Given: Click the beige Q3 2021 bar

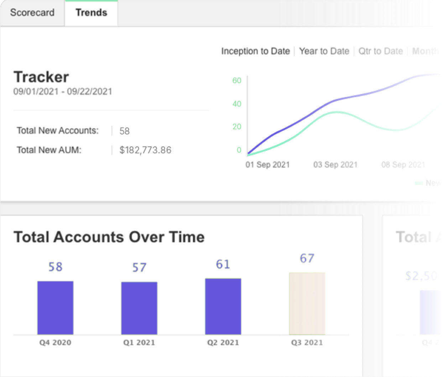Looking at the screenshot, I should tap(307, 304).
